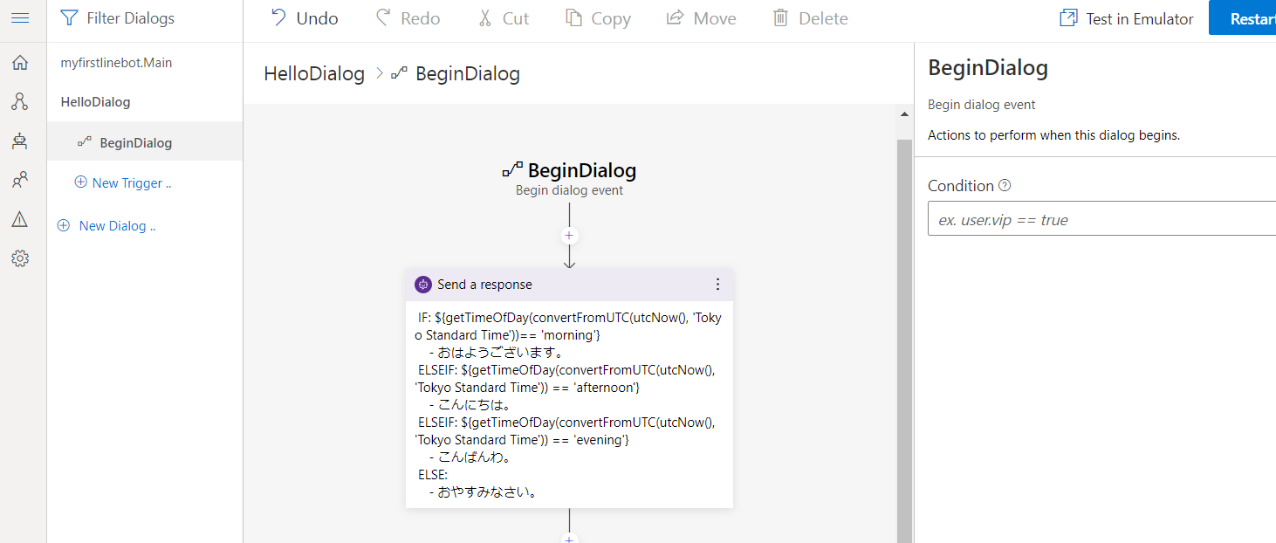Focus the Condition expression input field

pos(1101,219)
